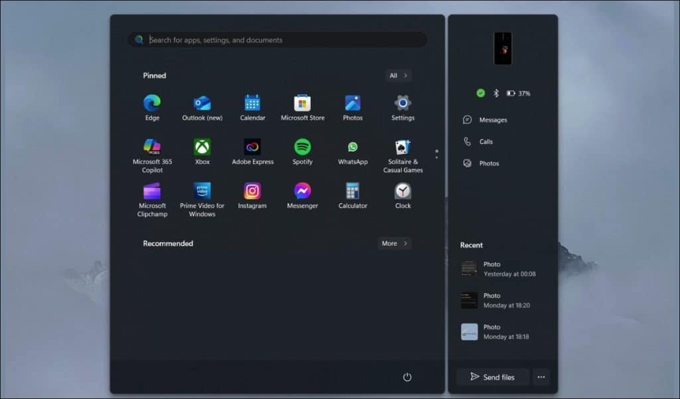Screen dimensions: 680x399
Task: Launch the Spotify app
Action: [x=303, y=147]
